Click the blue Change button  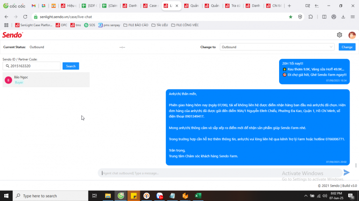pos(347,47)
